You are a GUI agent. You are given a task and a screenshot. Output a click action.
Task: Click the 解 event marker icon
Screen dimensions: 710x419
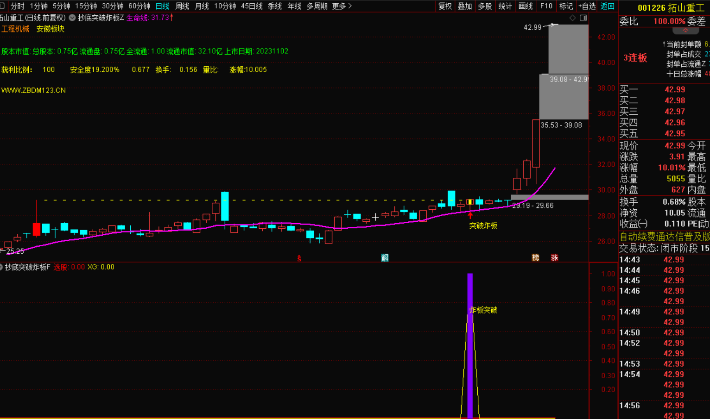point(385,258)
